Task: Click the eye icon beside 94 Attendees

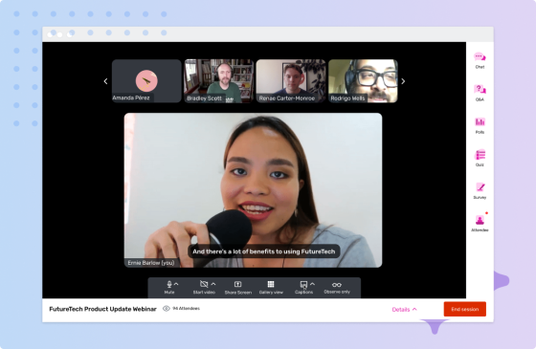Action: pyautogui.click(x=167, y=308)
